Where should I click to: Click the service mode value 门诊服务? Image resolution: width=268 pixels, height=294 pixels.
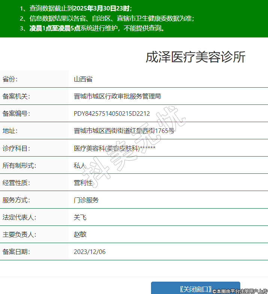[x=86, y=200]
